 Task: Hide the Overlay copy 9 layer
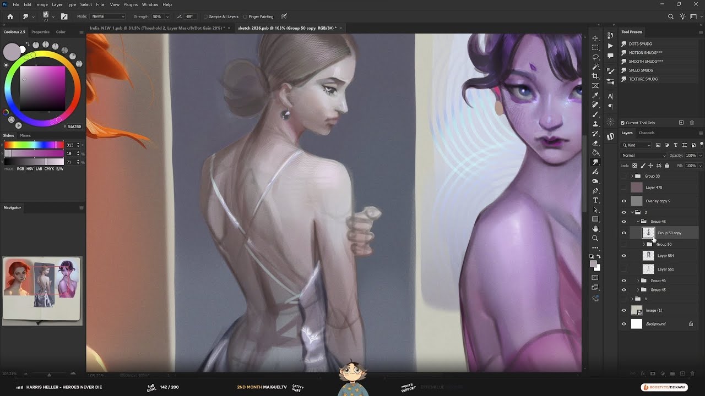pyautogui.click(x=624, y=201)
